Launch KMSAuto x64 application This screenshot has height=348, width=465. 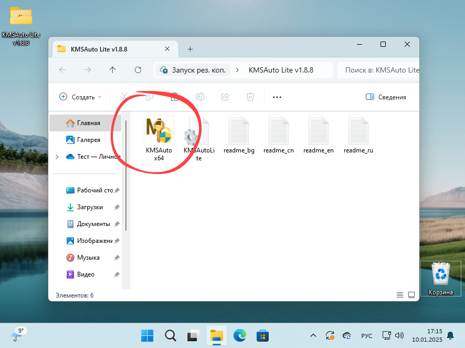click(158, 130)
